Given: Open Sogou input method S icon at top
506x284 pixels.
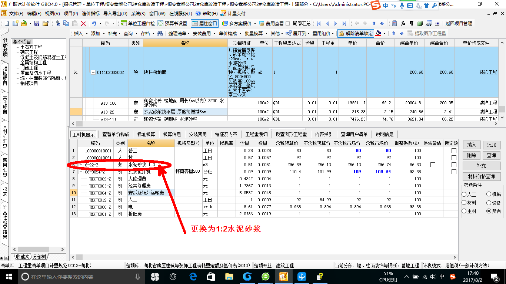Looking at the screenshot, I should (x=376, y=5).
